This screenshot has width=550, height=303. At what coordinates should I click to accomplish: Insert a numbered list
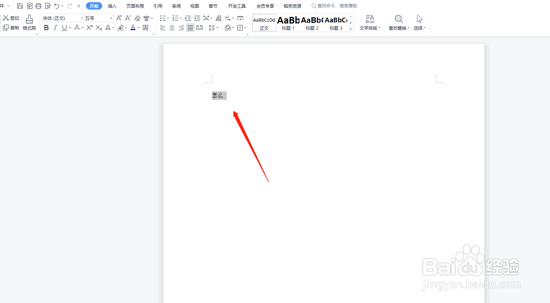(175, 18)
